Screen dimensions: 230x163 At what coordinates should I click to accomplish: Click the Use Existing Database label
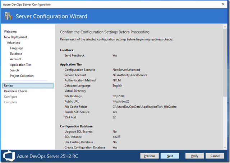[x=79, y=142]
